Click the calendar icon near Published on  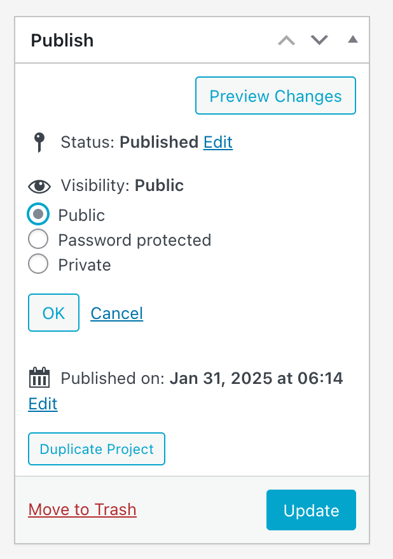click(x=39, y=378)
